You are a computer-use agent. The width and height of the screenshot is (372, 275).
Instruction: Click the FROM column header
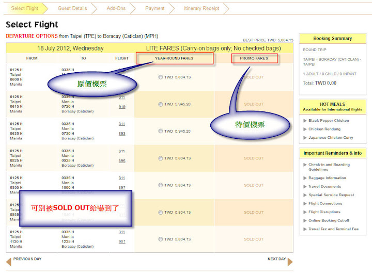(x=32, y=58)
